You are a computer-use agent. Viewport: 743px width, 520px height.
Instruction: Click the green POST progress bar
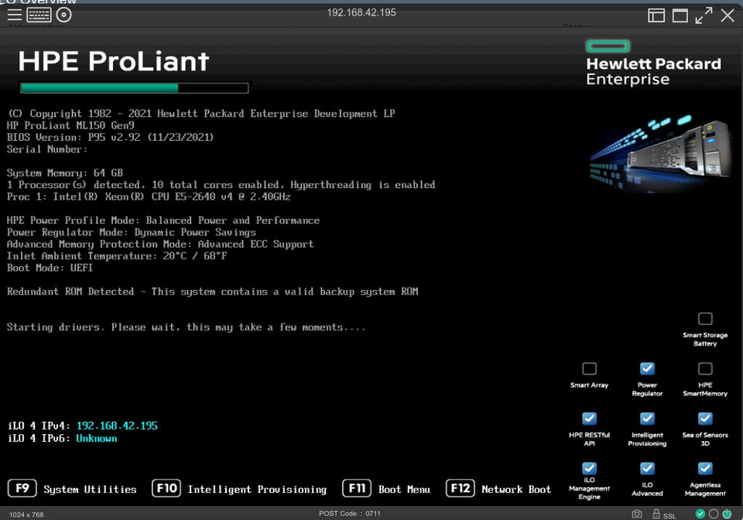point(134,88)
